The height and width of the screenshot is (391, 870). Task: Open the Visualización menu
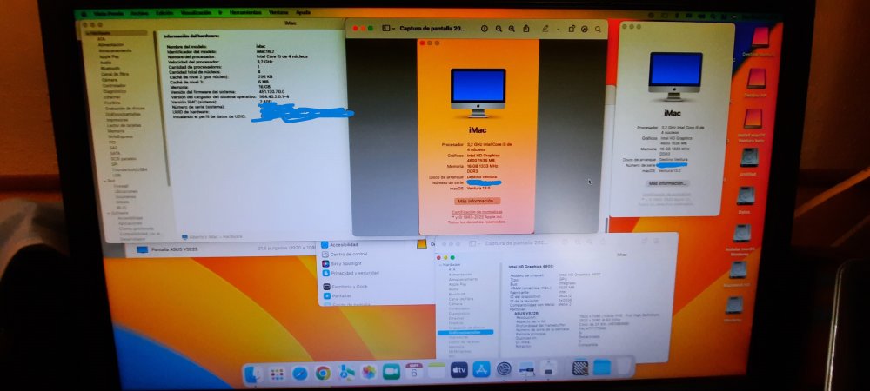tap(195, 12)
